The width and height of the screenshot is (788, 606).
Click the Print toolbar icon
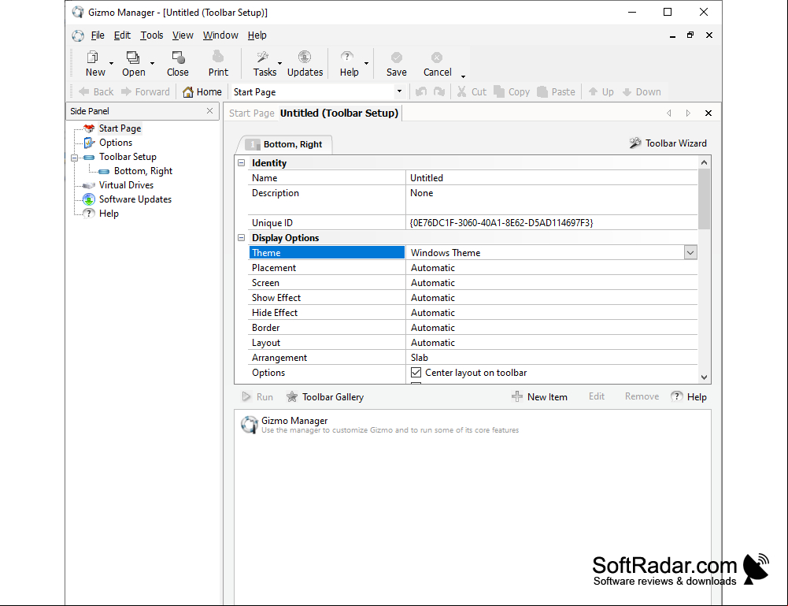point(218,56)
